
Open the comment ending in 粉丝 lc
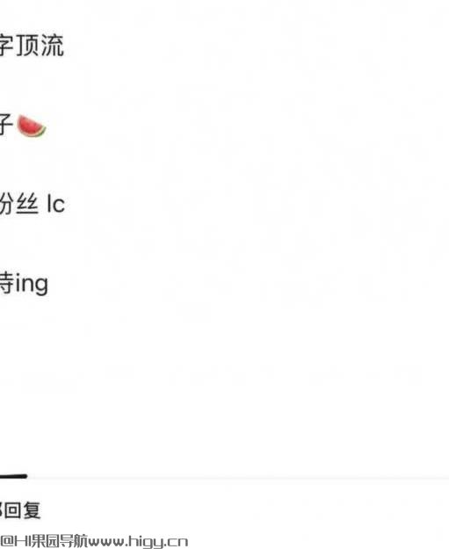coord(33,204)
